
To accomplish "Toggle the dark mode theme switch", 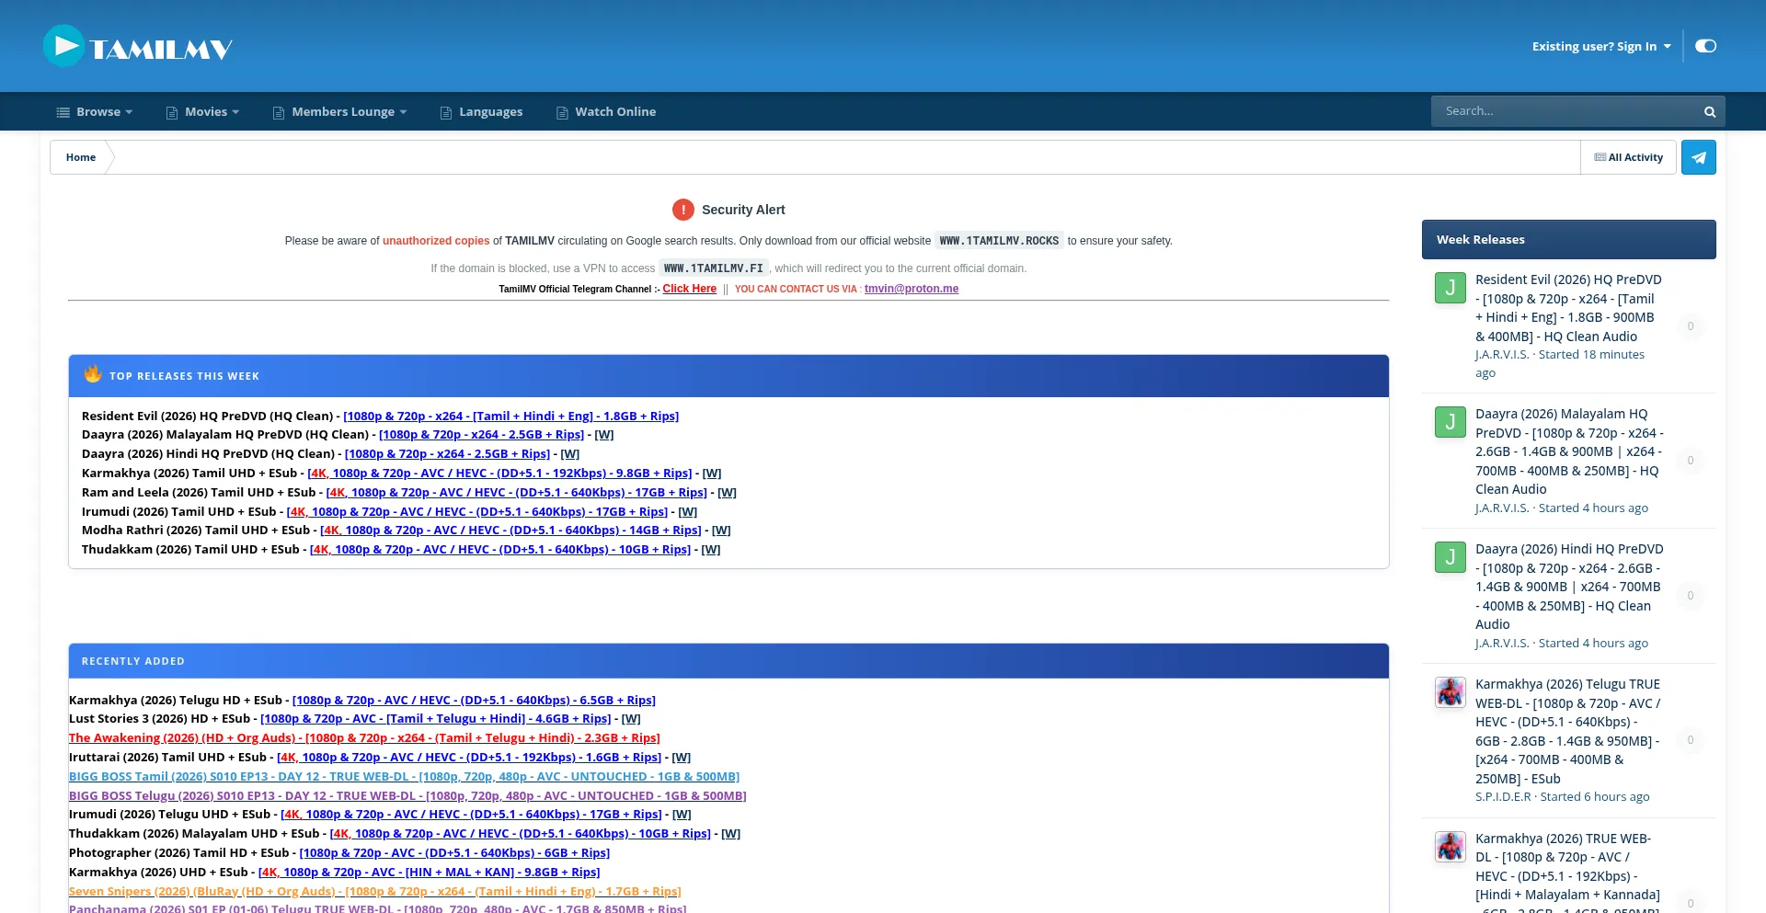I will (1705, 46).
